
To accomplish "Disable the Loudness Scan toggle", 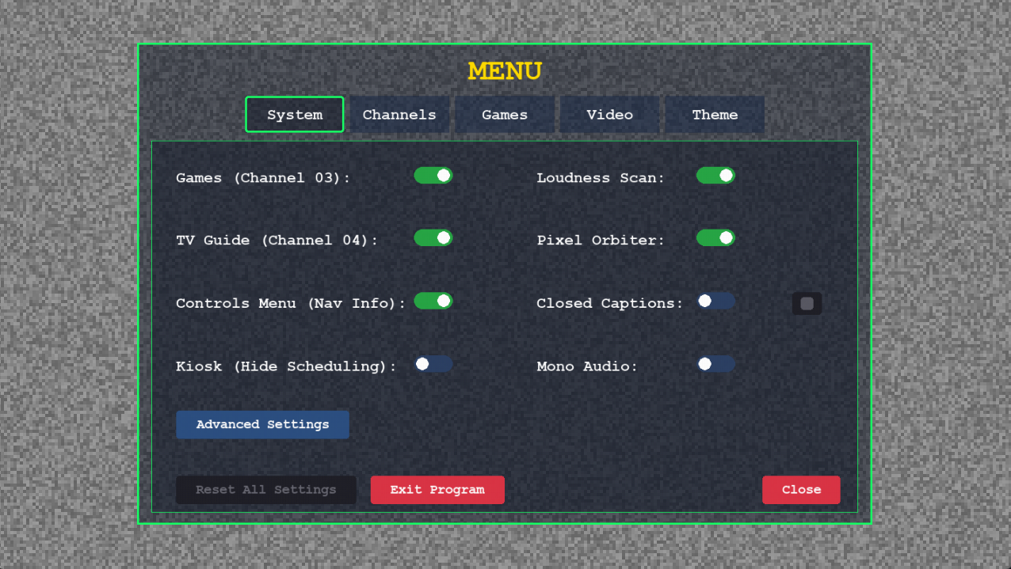I will click(x=715, y=175).
